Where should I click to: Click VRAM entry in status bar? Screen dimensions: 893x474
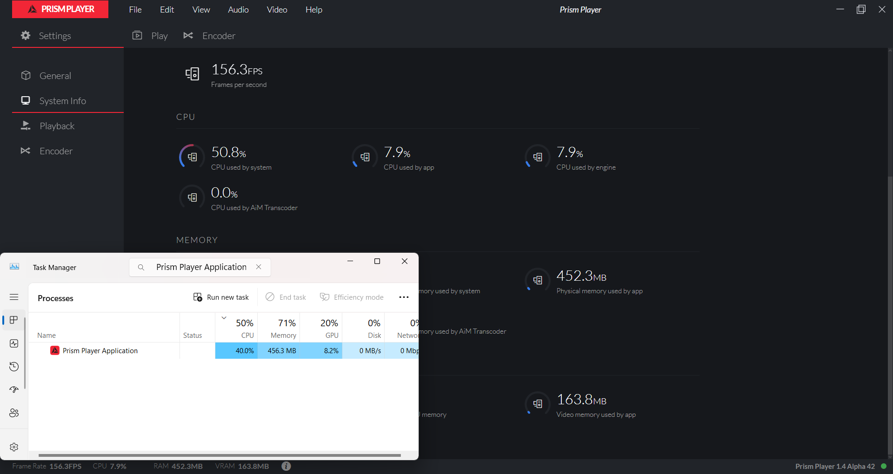click(x=242, y=466)
